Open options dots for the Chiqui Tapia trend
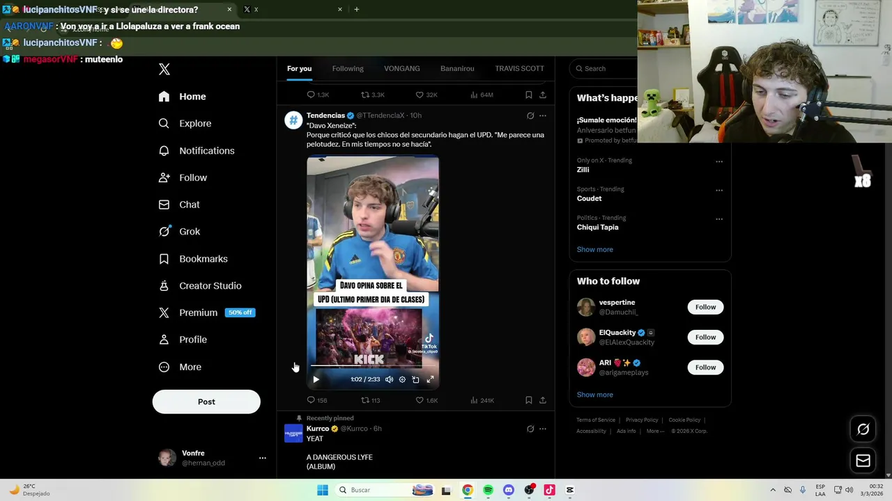 [x=719, y=218]
